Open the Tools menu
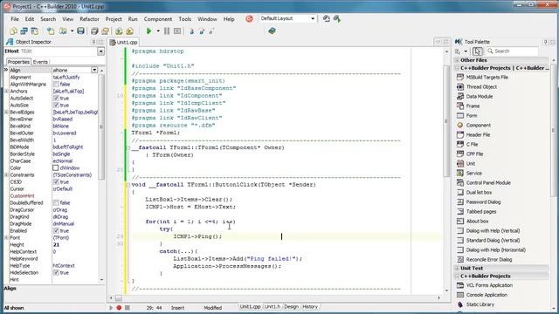Image resolution: width=559 pixels, height=314 pixels. click(184, 19)
